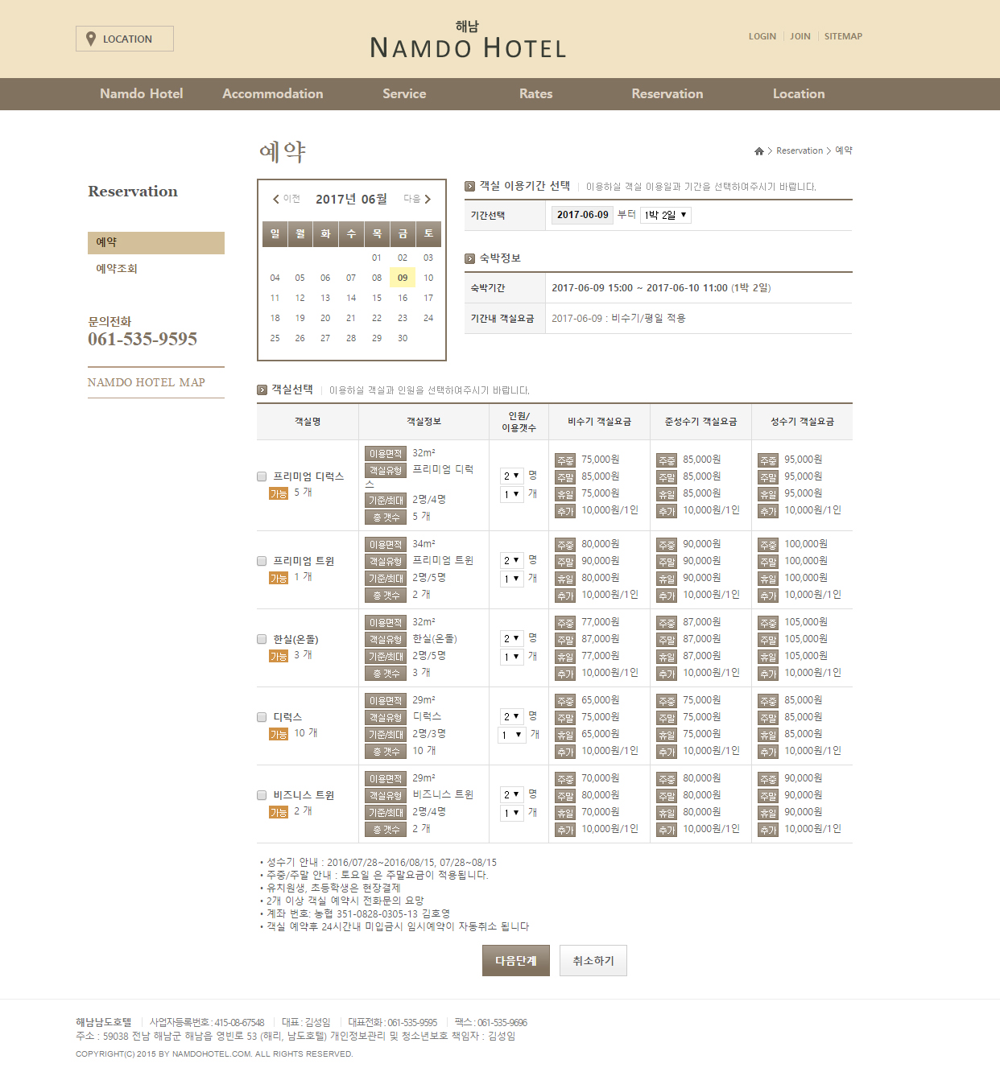The image size is (1000, 1072).
Task: Click the 객실 이용기간 선택 arrow icon
Action: pos(470,186)
